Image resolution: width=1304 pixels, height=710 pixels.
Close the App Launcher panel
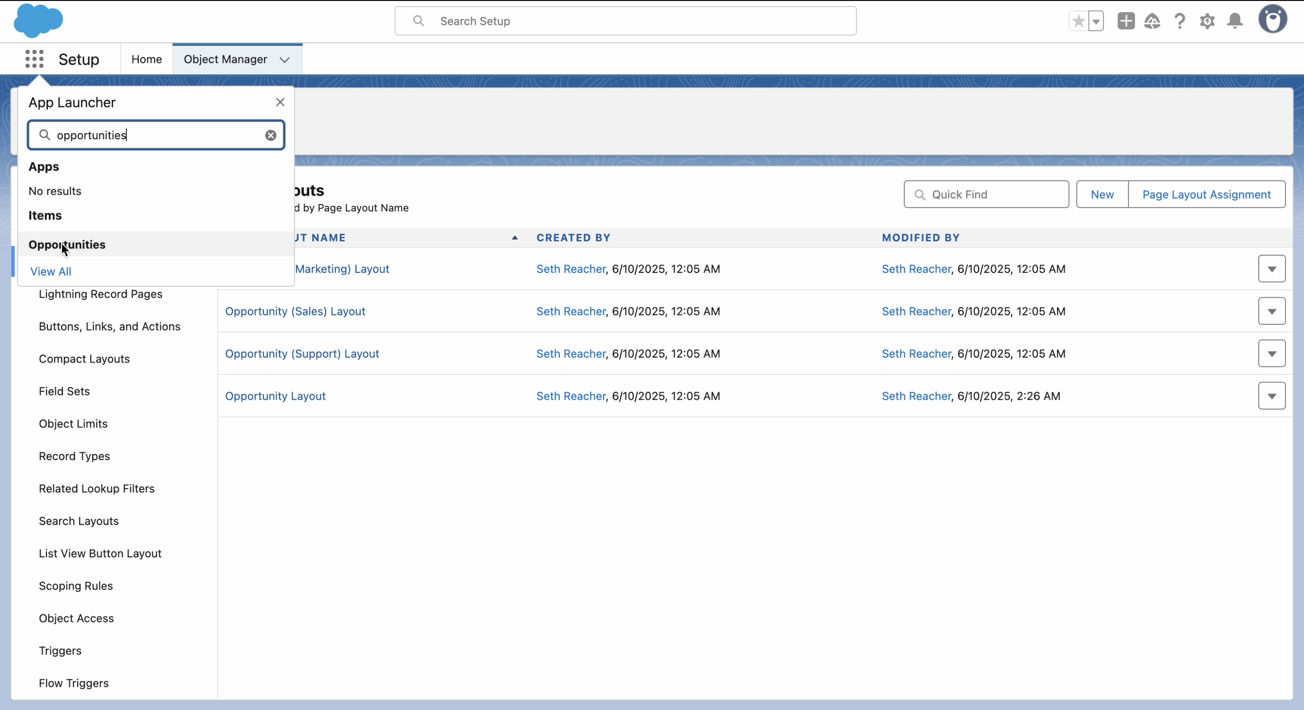[x=280, y=103]
